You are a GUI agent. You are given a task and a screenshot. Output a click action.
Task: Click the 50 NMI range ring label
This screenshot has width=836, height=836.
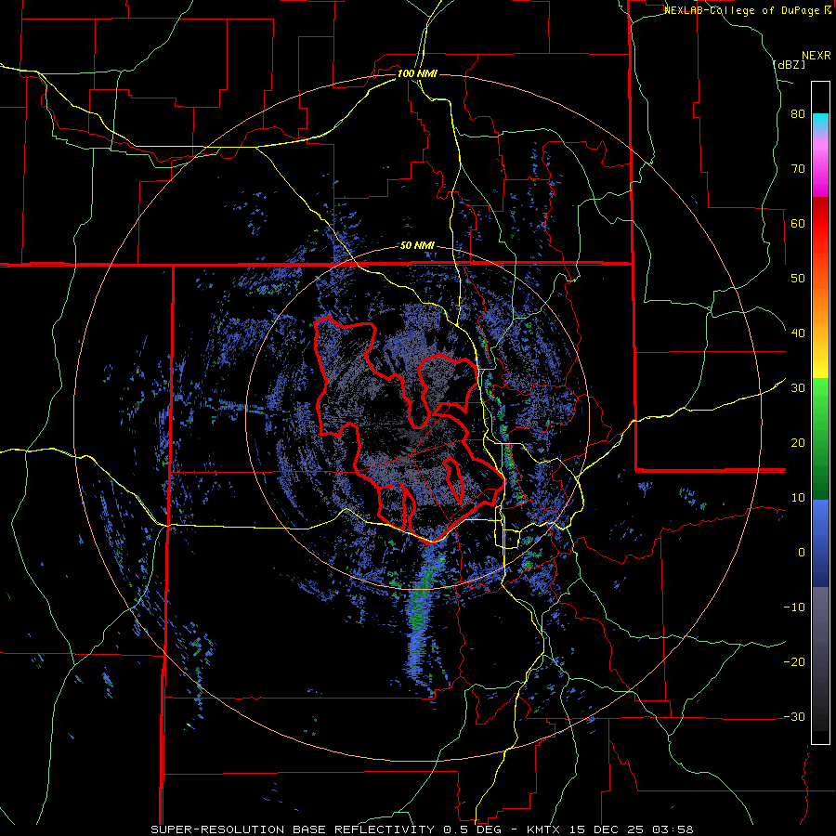click(x=417, y=246)
